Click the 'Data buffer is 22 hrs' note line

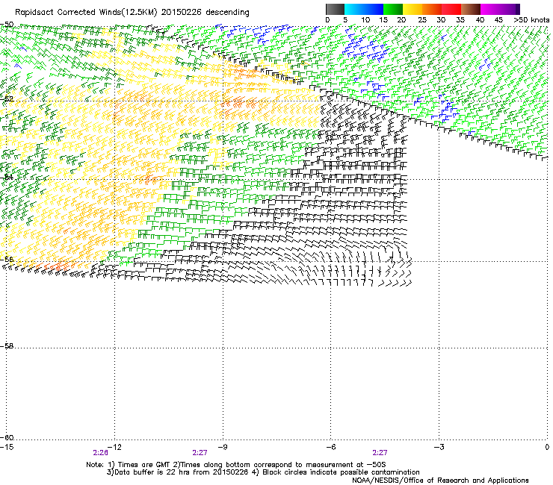263,472
